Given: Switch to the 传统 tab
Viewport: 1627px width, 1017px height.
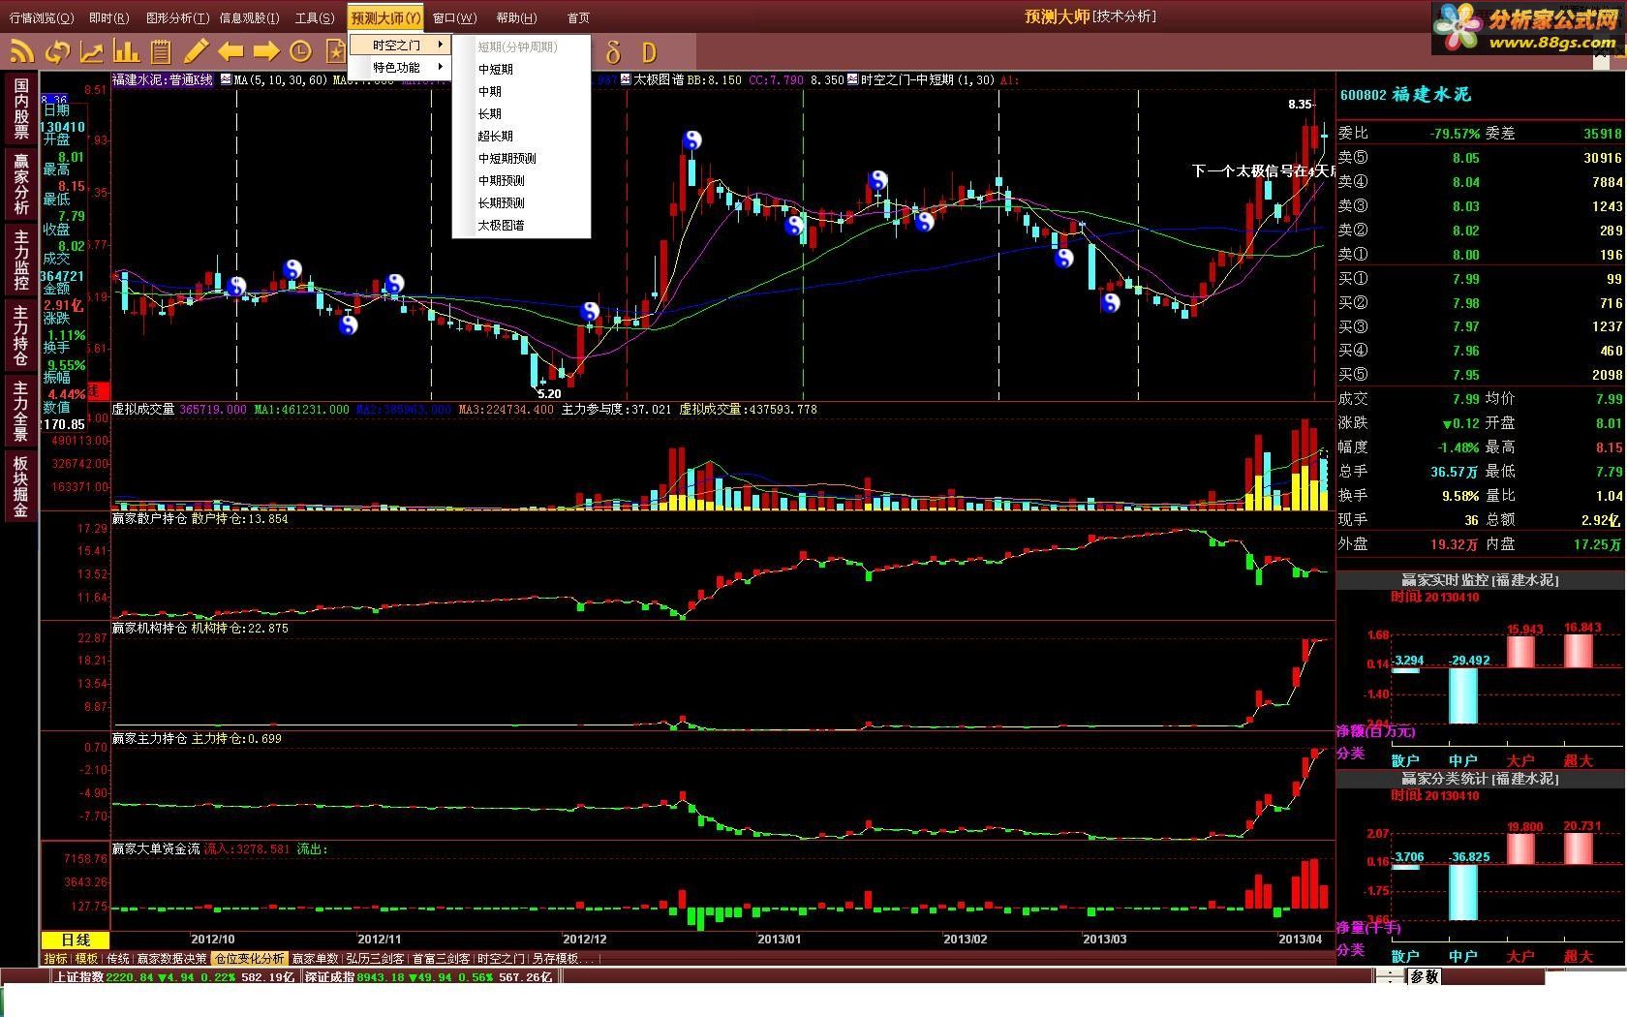Looking at the screenshot, I should 117,958.
